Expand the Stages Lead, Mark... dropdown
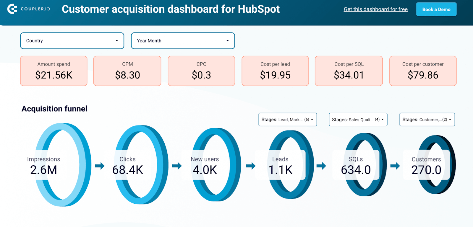Image resolution: width=473 pixels, height=227 pixels. [x=287, y=120]
